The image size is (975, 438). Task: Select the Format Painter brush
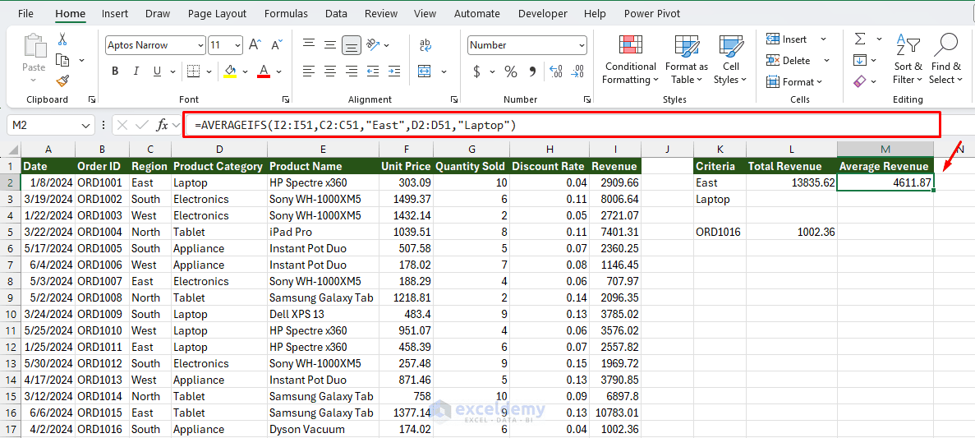(x=62, y=81)
